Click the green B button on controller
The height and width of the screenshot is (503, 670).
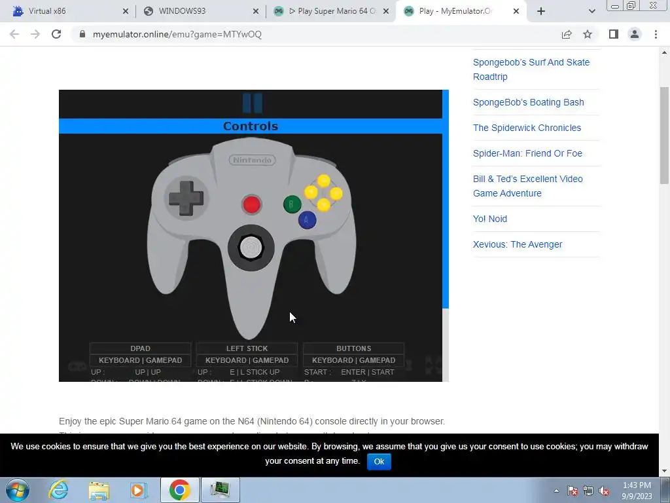point(292,204)
